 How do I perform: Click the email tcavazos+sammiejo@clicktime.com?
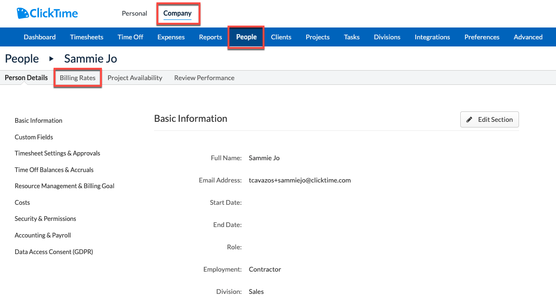pyautogui.click(x=300, y=180)
